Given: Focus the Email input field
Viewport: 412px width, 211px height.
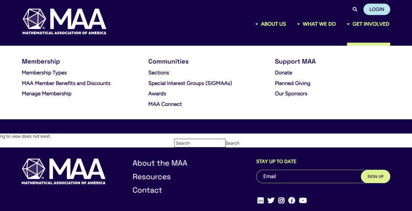Looking at the screenshot, I should pyautogui.click(x=309, y=176).
